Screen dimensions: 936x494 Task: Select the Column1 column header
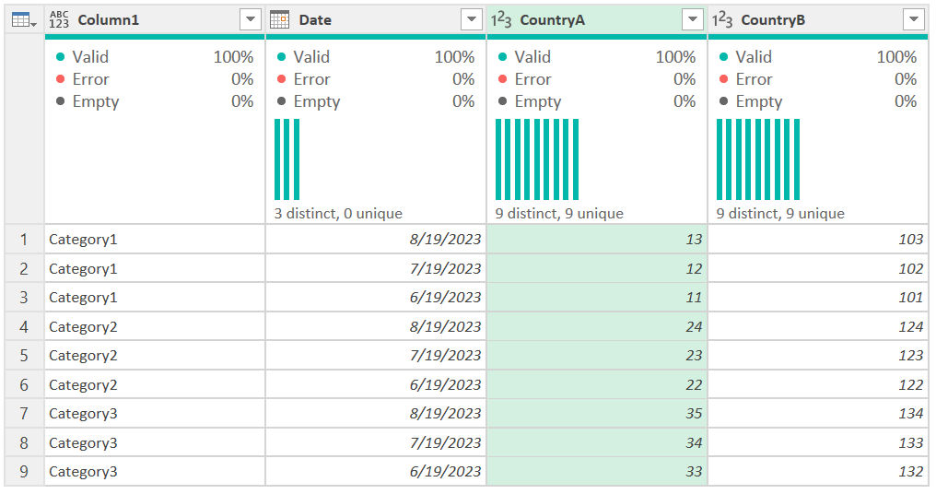(155, 19)
